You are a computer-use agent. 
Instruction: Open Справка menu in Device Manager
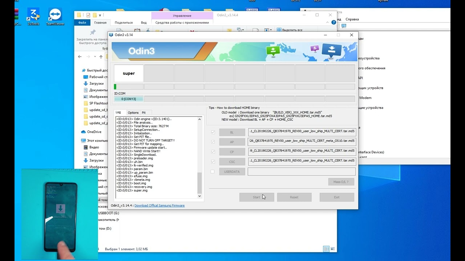click(x=352, y=19)
